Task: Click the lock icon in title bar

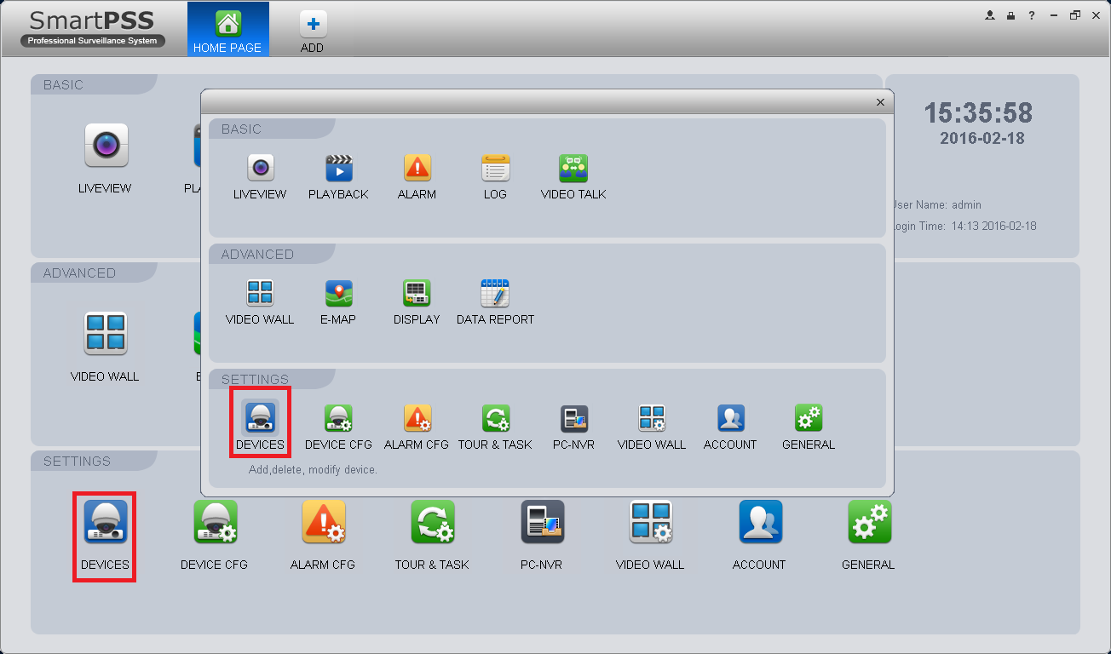Action: tap(1010, 15)
